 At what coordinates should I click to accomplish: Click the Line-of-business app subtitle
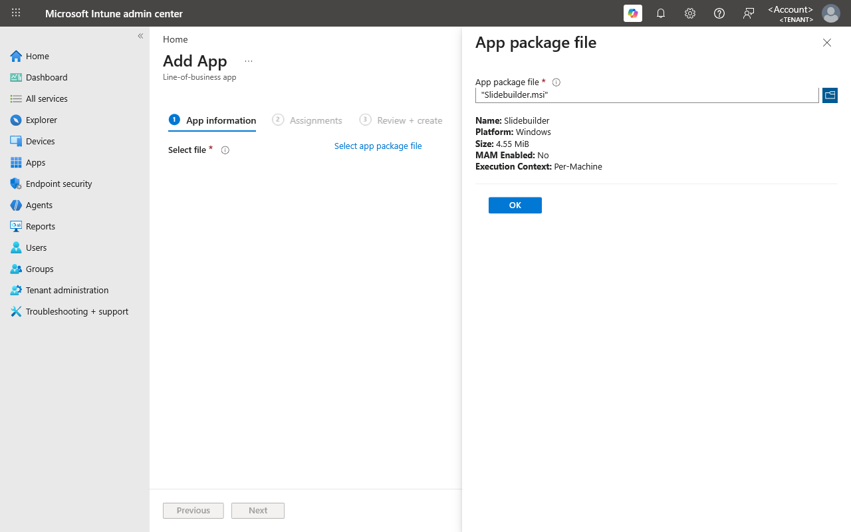pyautogui.click(x=199, y=77)
